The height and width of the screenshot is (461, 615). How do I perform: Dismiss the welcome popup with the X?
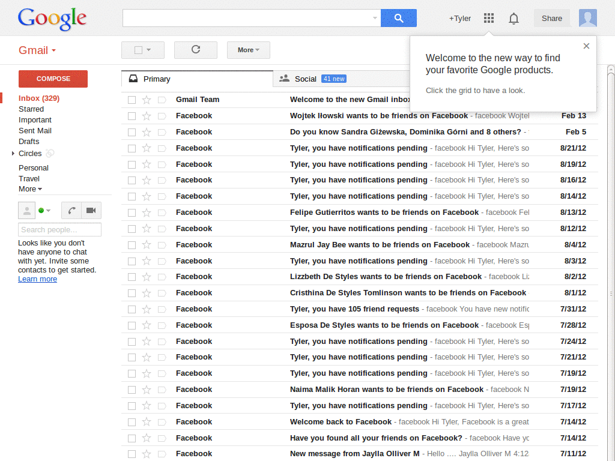586,46
